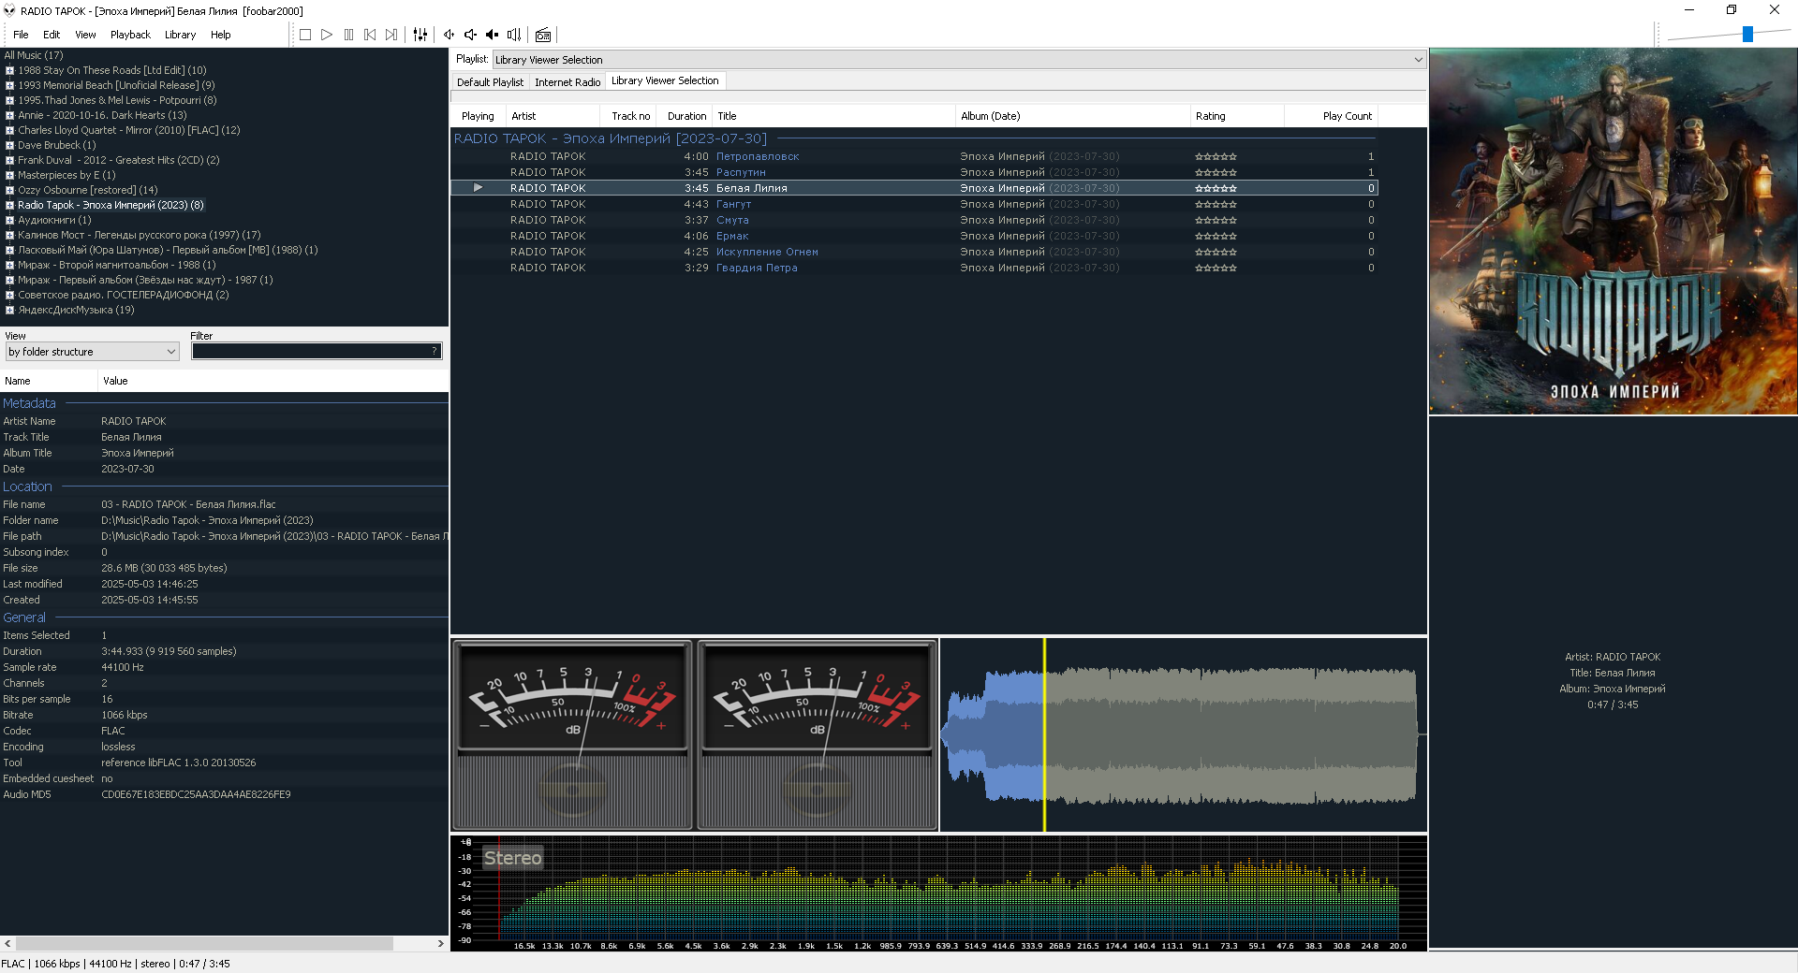Select the Library Viewer Selection tab

point(665,80)
